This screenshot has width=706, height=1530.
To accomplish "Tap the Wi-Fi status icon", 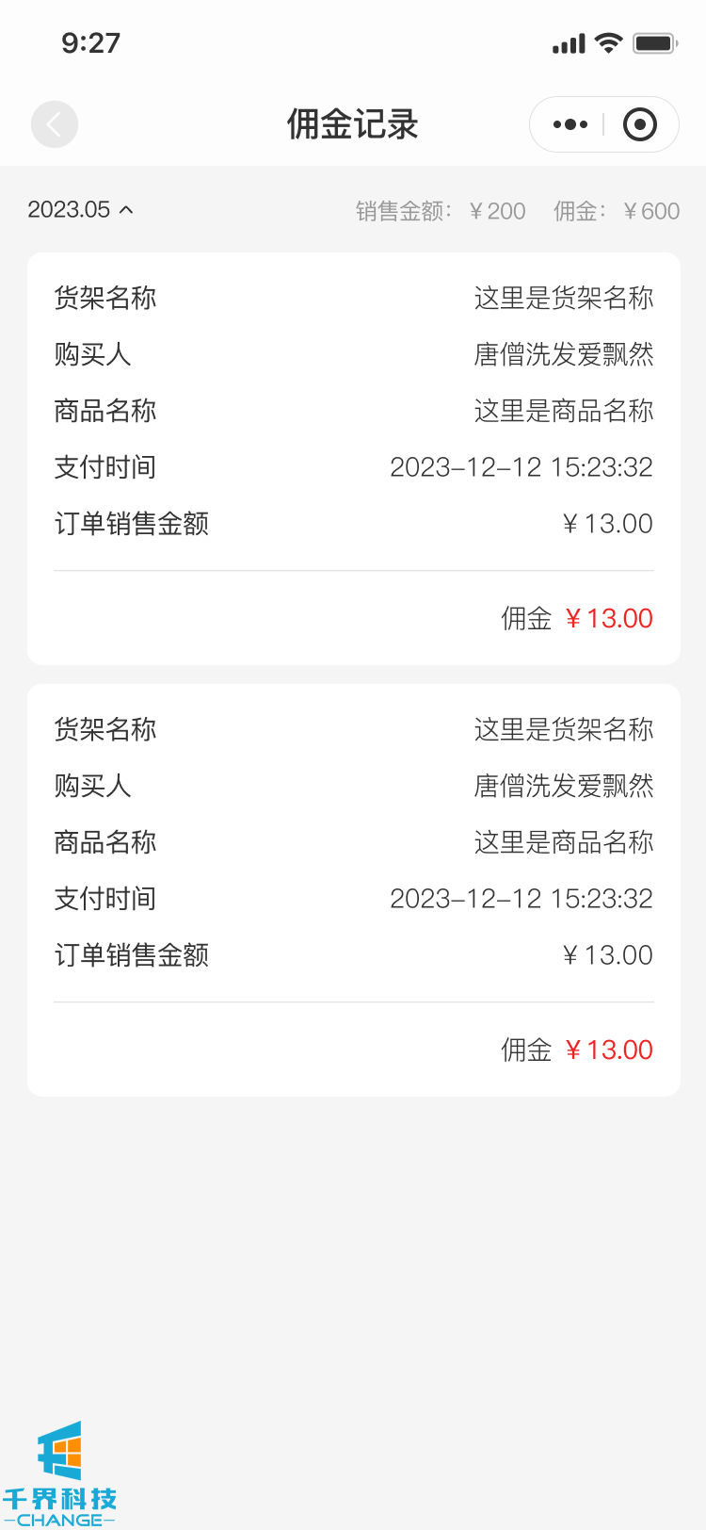I will [609, 42].
